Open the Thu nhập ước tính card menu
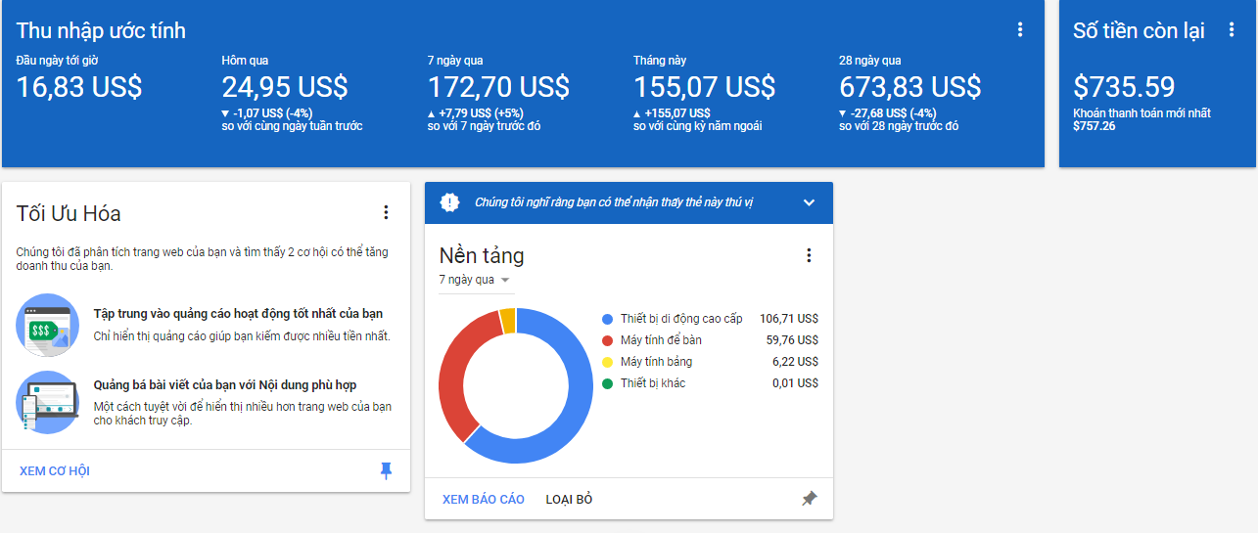This screenshot has height=533, width=1258. click(1020, 30)
